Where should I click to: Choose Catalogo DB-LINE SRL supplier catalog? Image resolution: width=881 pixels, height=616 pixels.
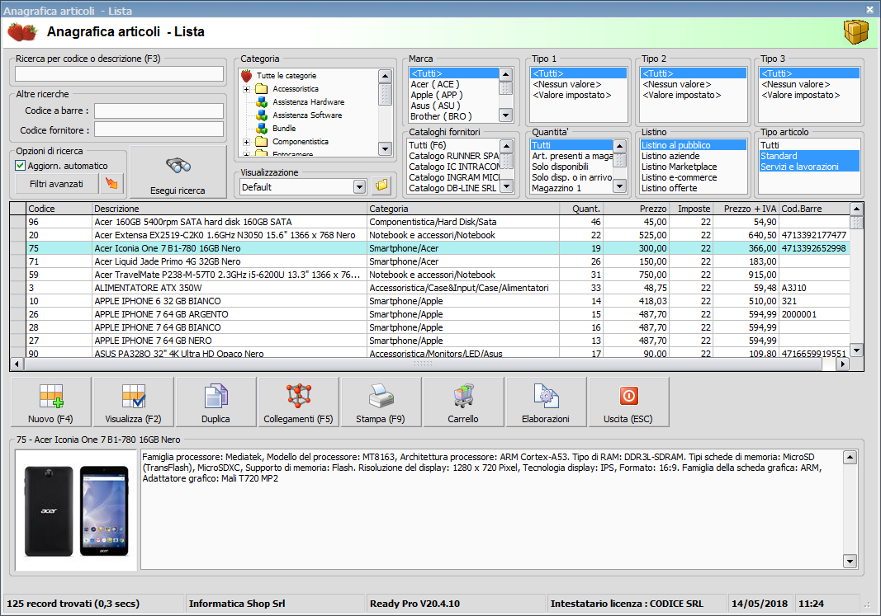coord(452,188)
